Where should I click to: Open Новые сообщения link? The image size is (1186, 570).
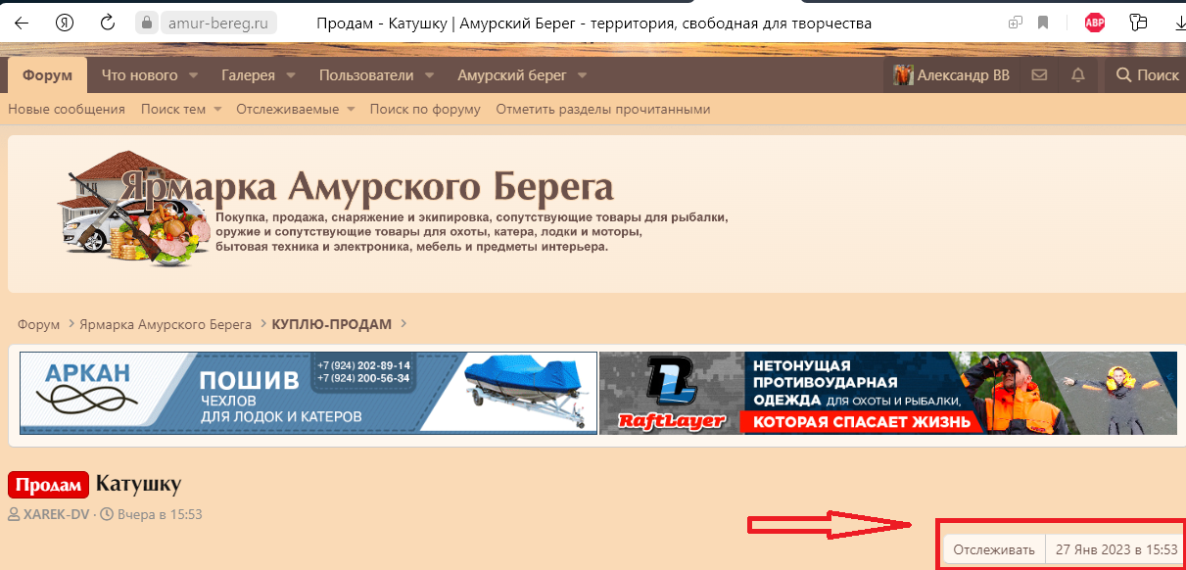click(x=67, y=109)
